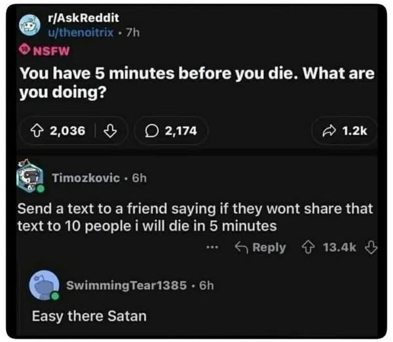Open Timozkovic's avatar profile picture
The height and width of the screenshot is (342, 393).
tap(30, 176)
